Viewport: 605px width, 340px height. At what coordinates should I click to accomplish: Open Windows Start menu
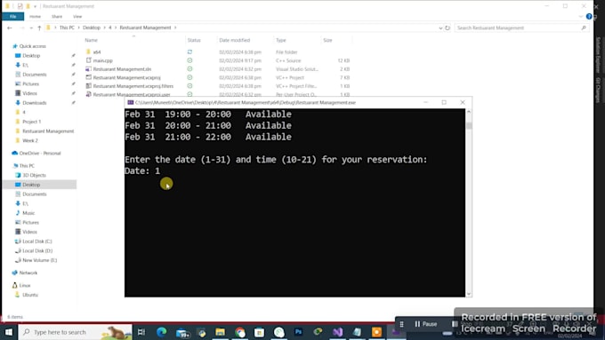[x=9, y=332]
